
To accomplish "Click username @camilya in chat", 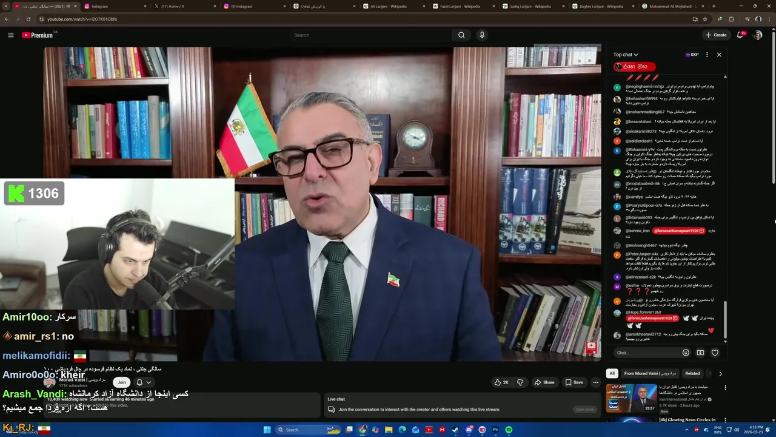I will pyautogui.click(x=634, y=197).
